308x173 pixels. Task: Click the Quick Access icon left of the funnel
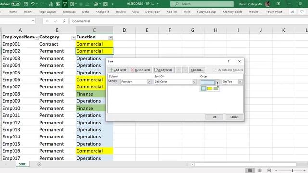coord(58,4)
